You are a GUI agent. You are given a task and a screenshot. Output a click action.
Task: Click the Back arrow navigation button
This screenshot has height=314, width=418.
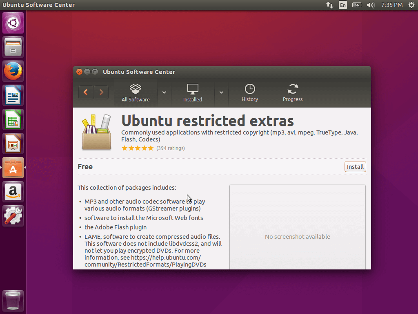(86, 92)
